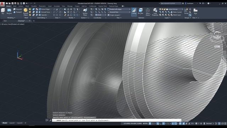Switch to the Layout2 tab

(20, 123)
